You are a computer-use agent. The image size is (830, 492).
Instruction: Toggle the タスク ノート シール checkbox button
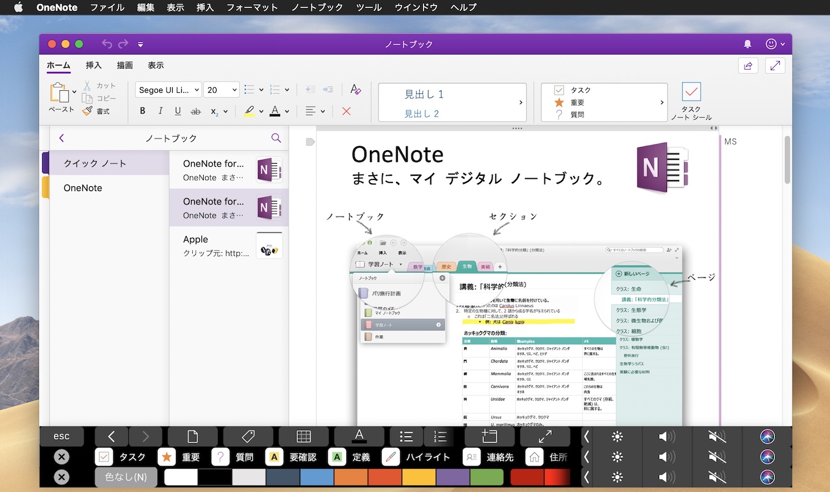point(691,93)
